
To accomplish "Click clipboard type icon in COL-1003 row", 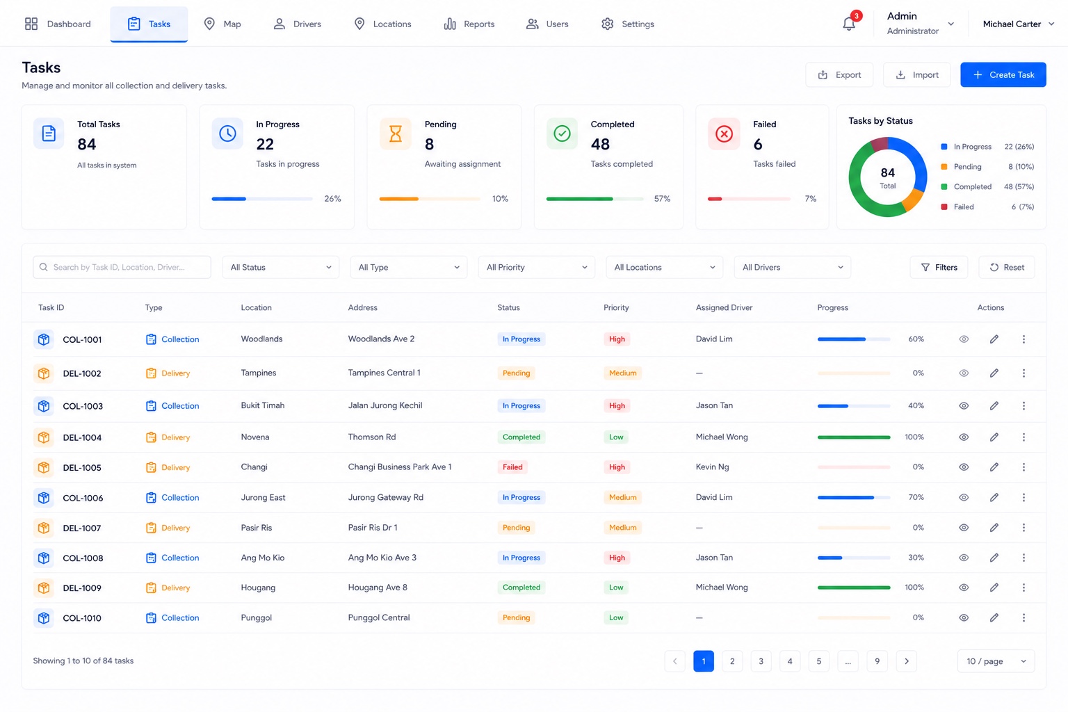I will coord(151,406).
